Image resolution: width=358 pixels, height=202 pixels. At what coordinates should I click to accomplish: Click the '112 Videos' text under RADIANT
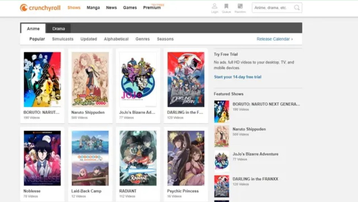[127, 196]
